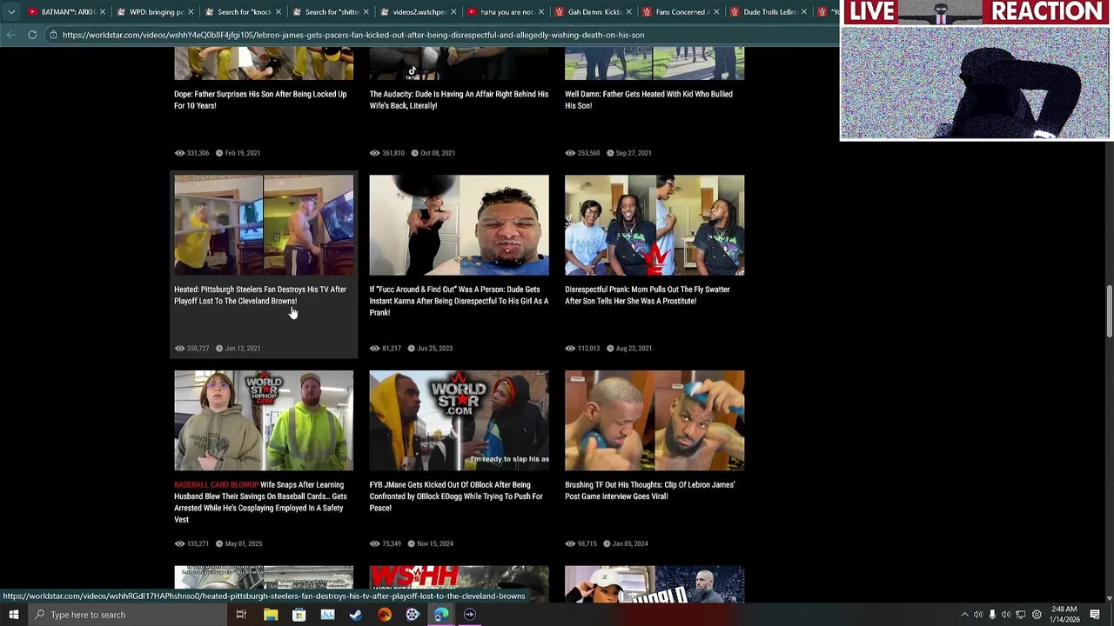Open Baseball Card Blowup video thumbnail
The image size is (1114, 626).
coord(264,421)
